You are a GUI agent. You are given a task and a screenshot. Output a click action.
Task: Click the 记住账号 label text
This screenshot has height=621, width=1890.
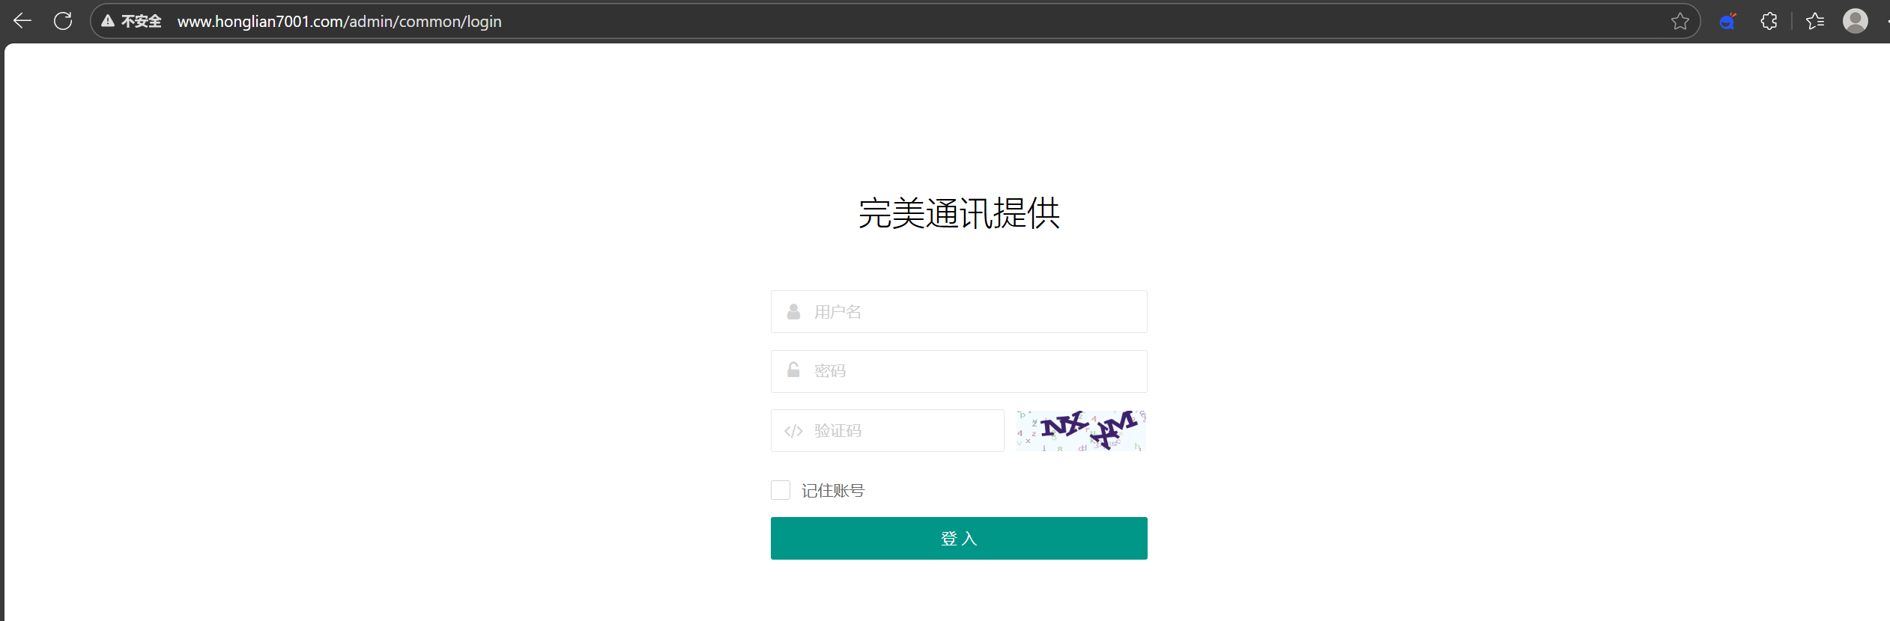point(832,491)
